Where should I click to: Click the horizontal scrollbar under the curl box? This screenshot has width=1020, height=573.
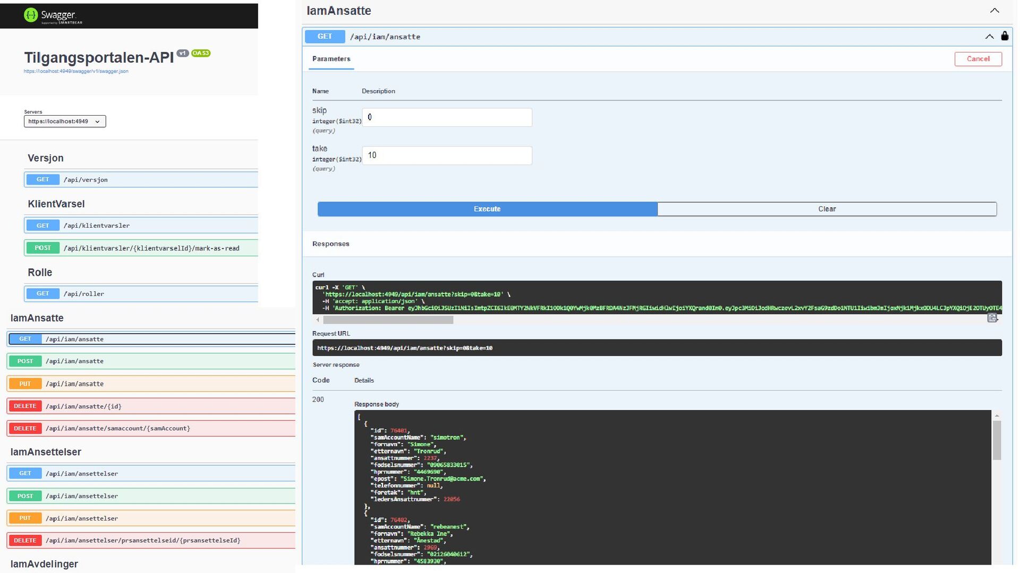(388, 320)
